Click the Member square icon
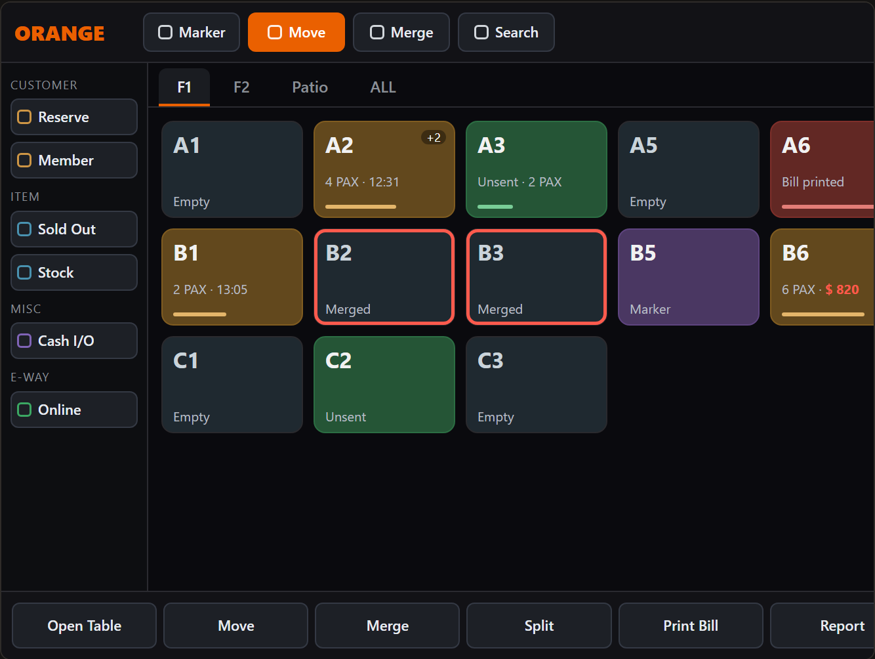 [x=24, y=160]
